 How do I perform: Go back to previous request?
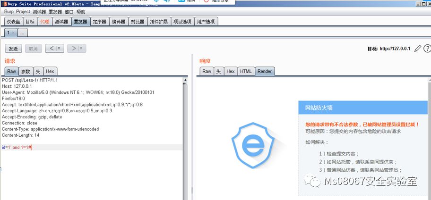point(52,49)
